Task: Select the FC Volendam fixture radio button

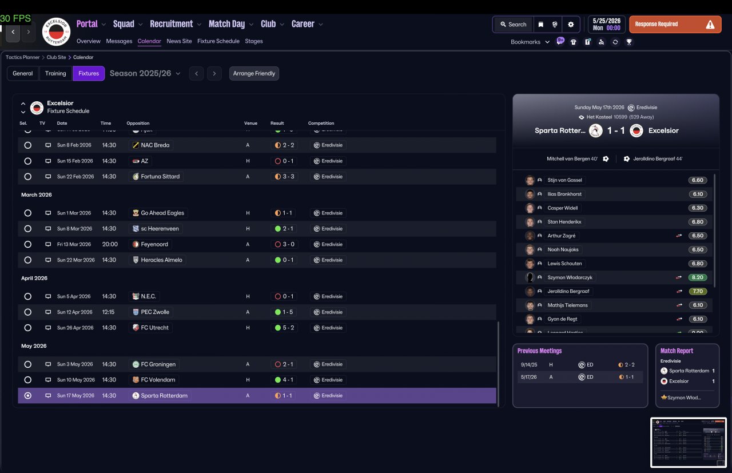Action: pos(27,380)
